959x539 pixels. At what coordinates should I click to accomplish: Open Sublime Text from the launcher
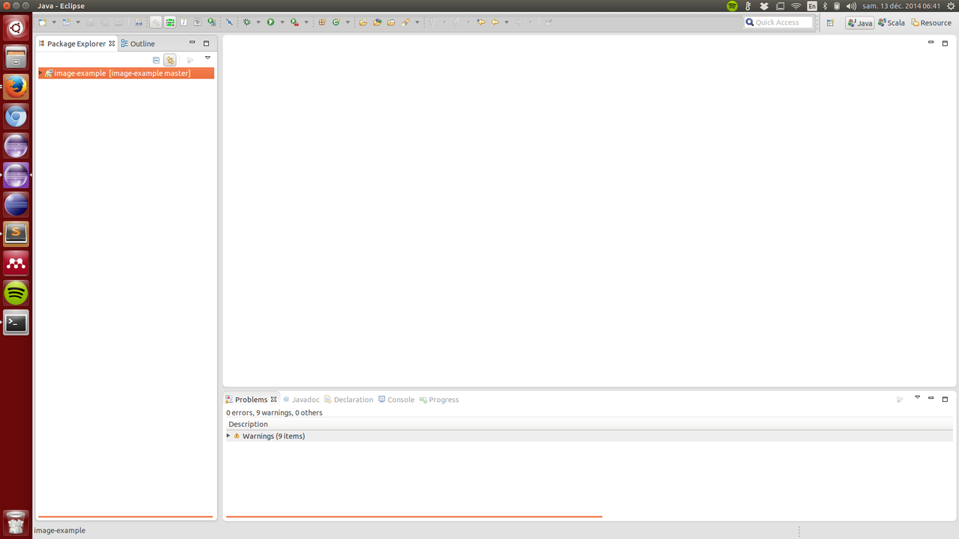tap(16, 234)
